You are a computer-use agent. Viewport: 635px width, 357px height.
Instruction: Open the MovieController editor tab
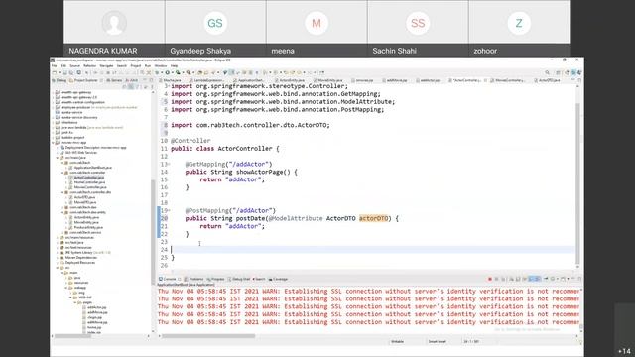[x=509, y=80]
